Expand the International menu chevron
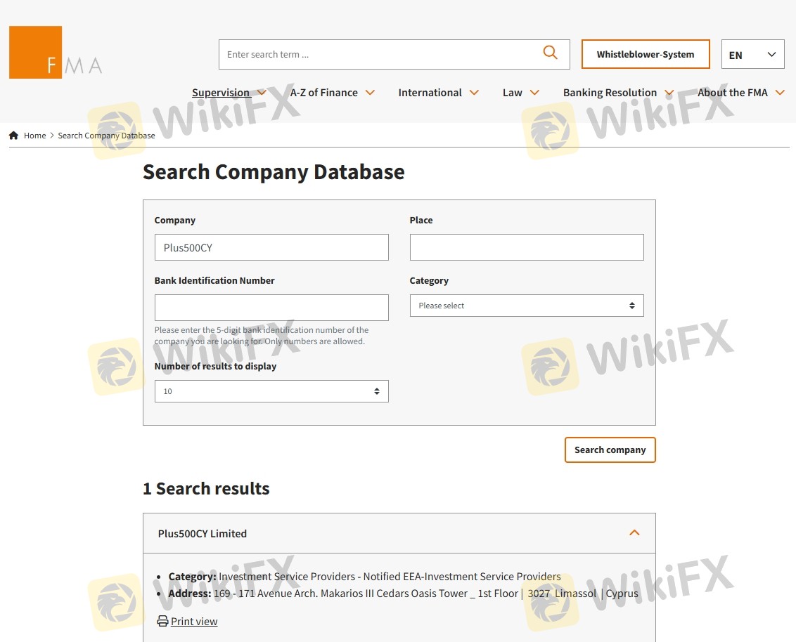796x642 pixels. pyautogui.click(x=474, y=93)
